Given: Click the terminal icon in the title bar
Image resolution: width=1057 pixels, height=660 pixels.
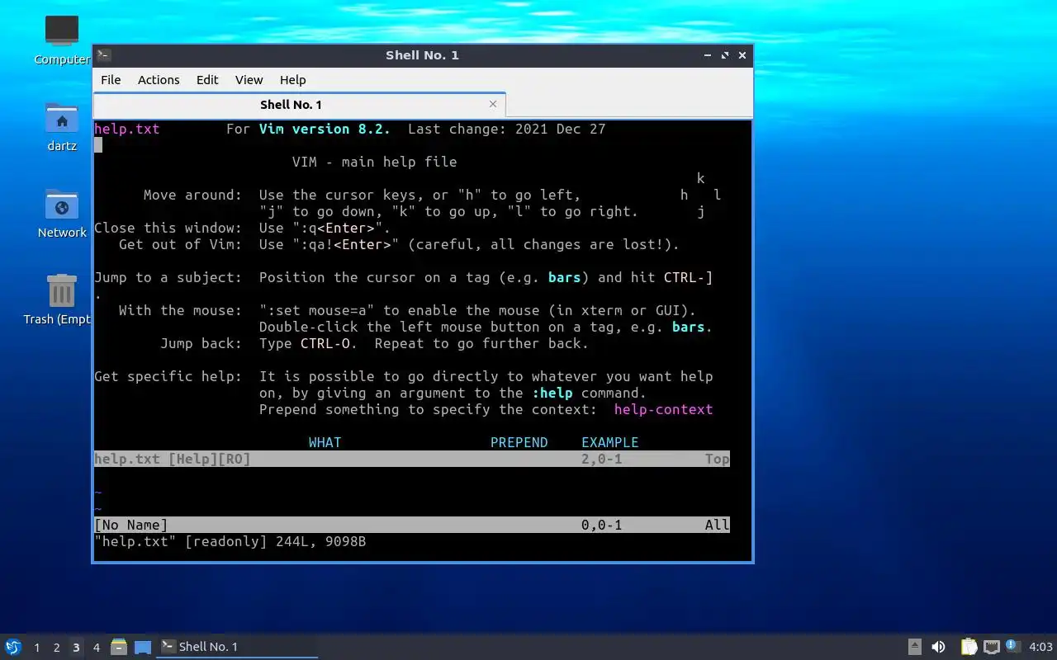Looking at the screenshot, I should 103,55.
